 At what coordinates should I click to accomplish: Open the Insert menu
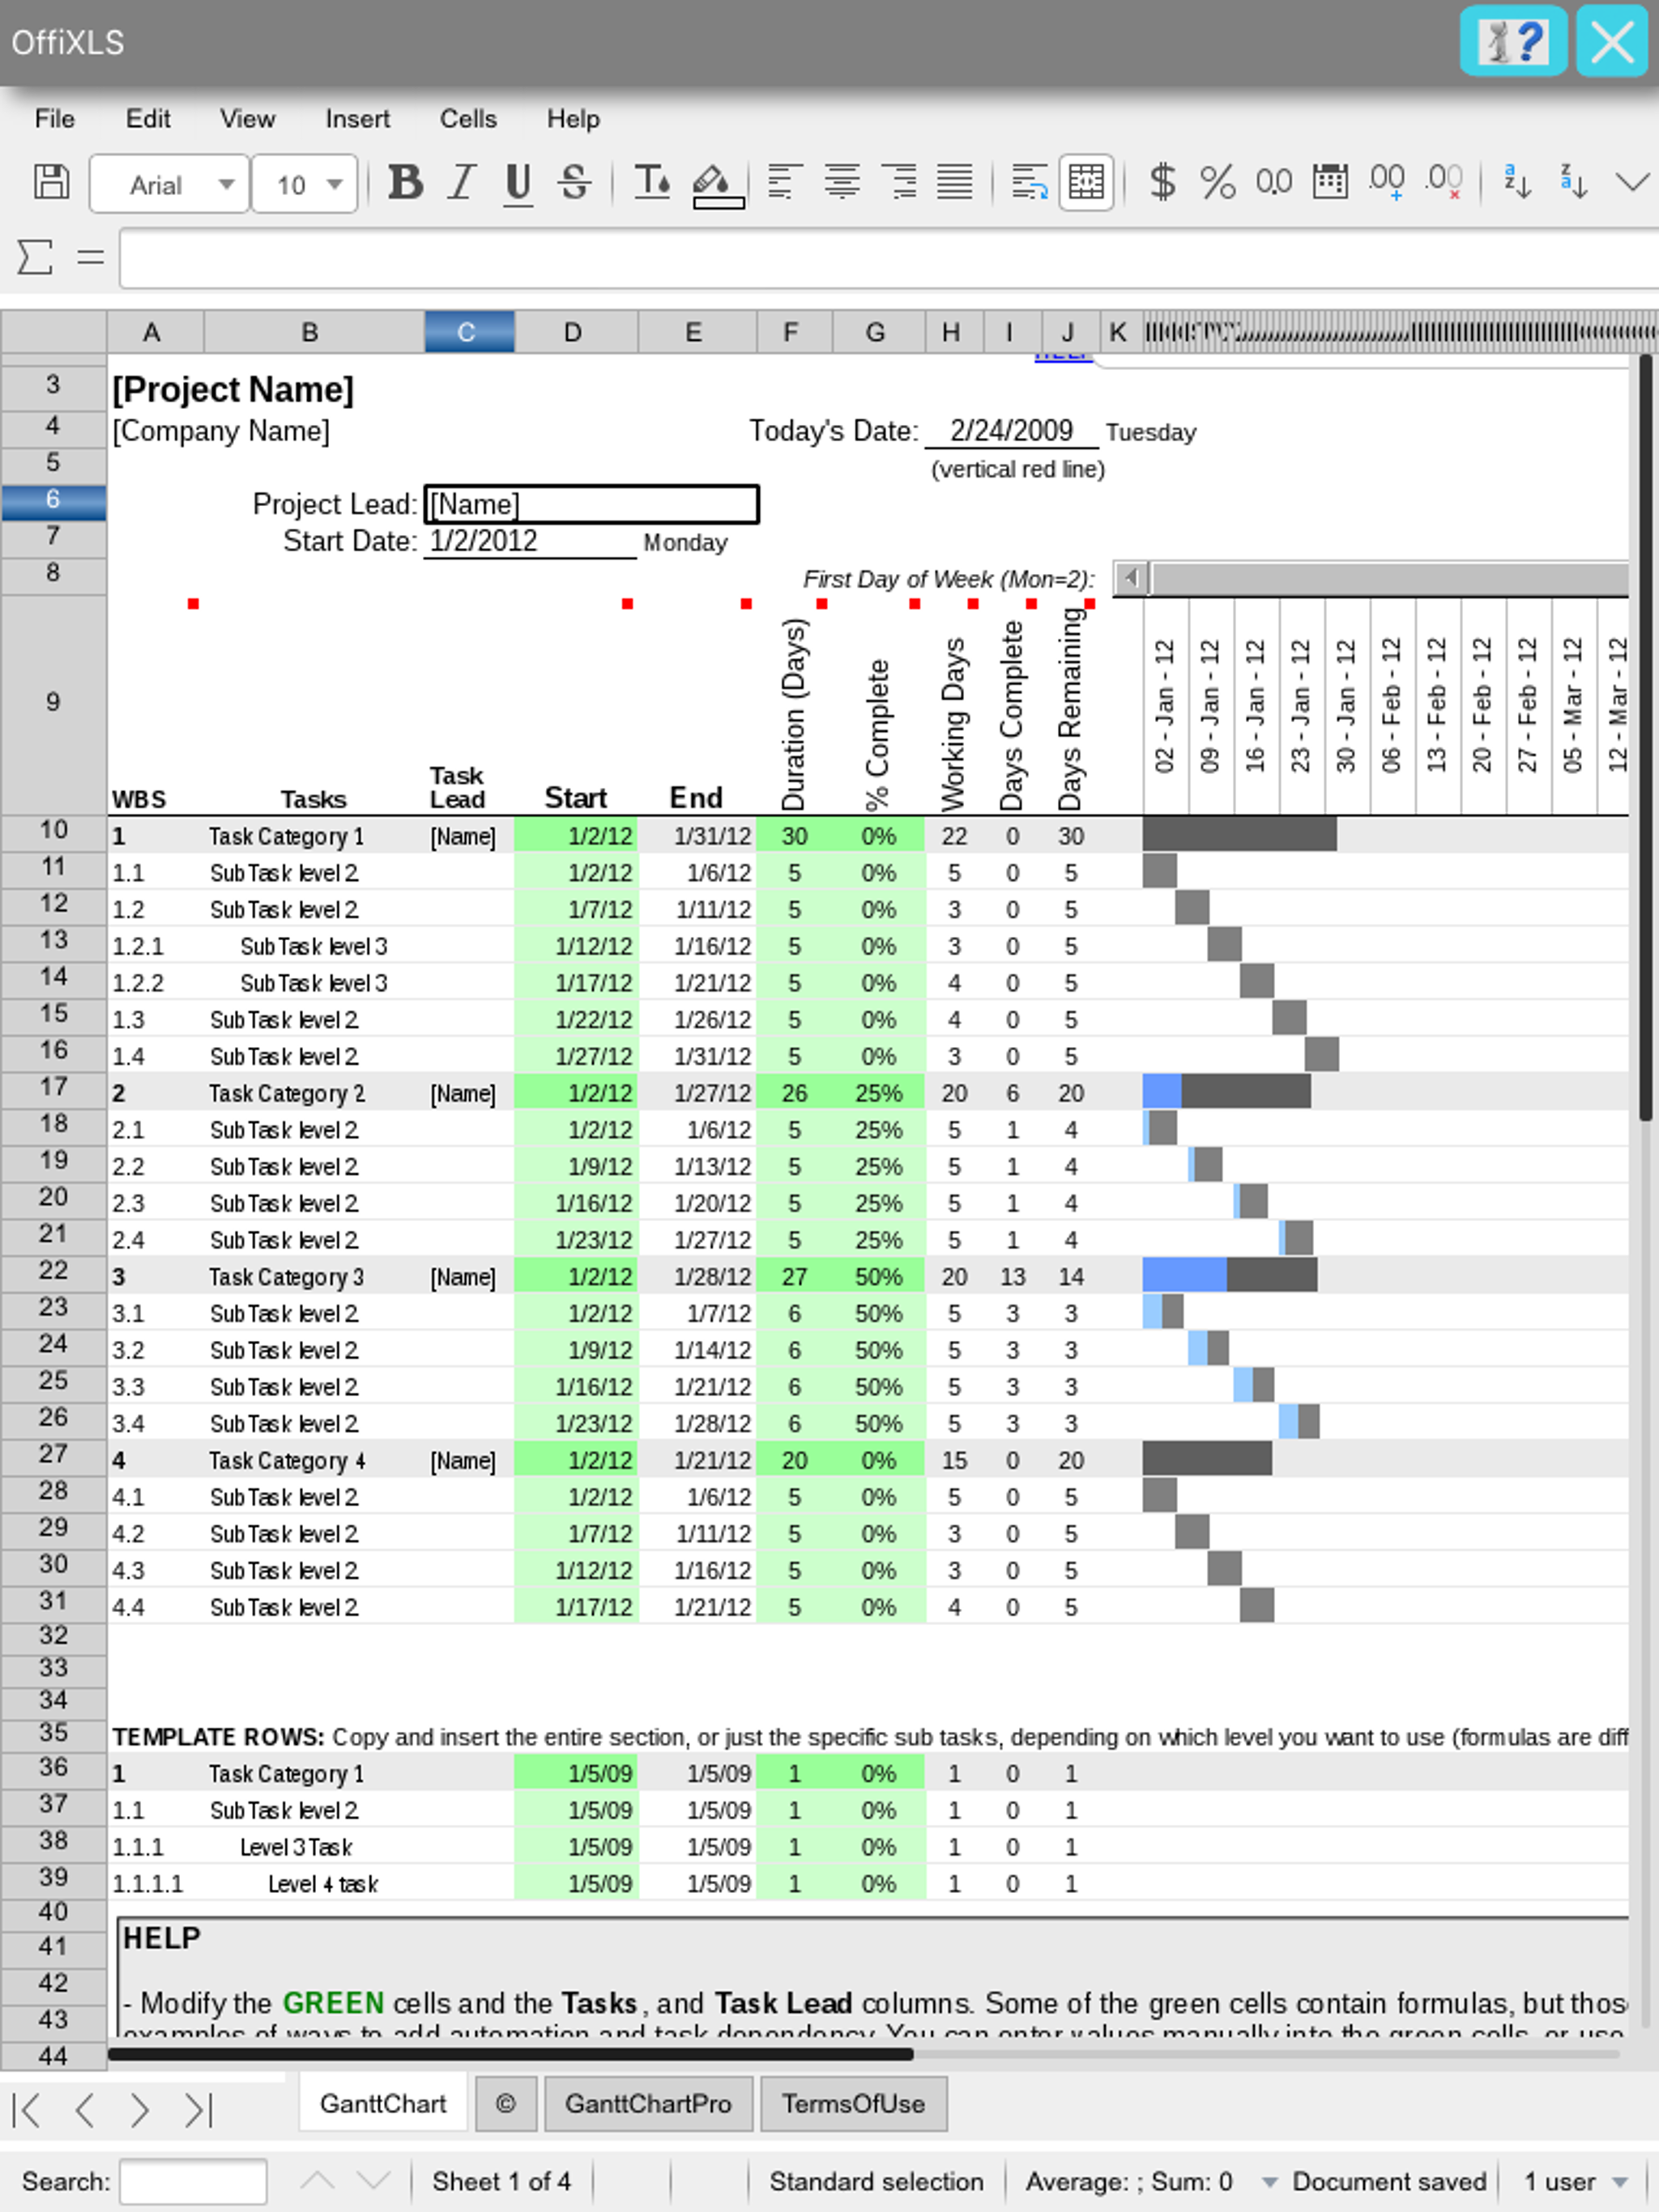[x=356, y=119]
